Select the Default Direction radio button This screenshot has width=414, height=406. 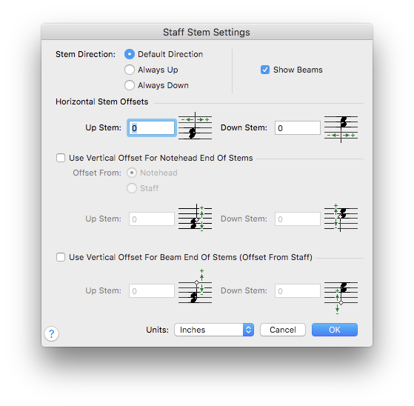tap(130, 54)
